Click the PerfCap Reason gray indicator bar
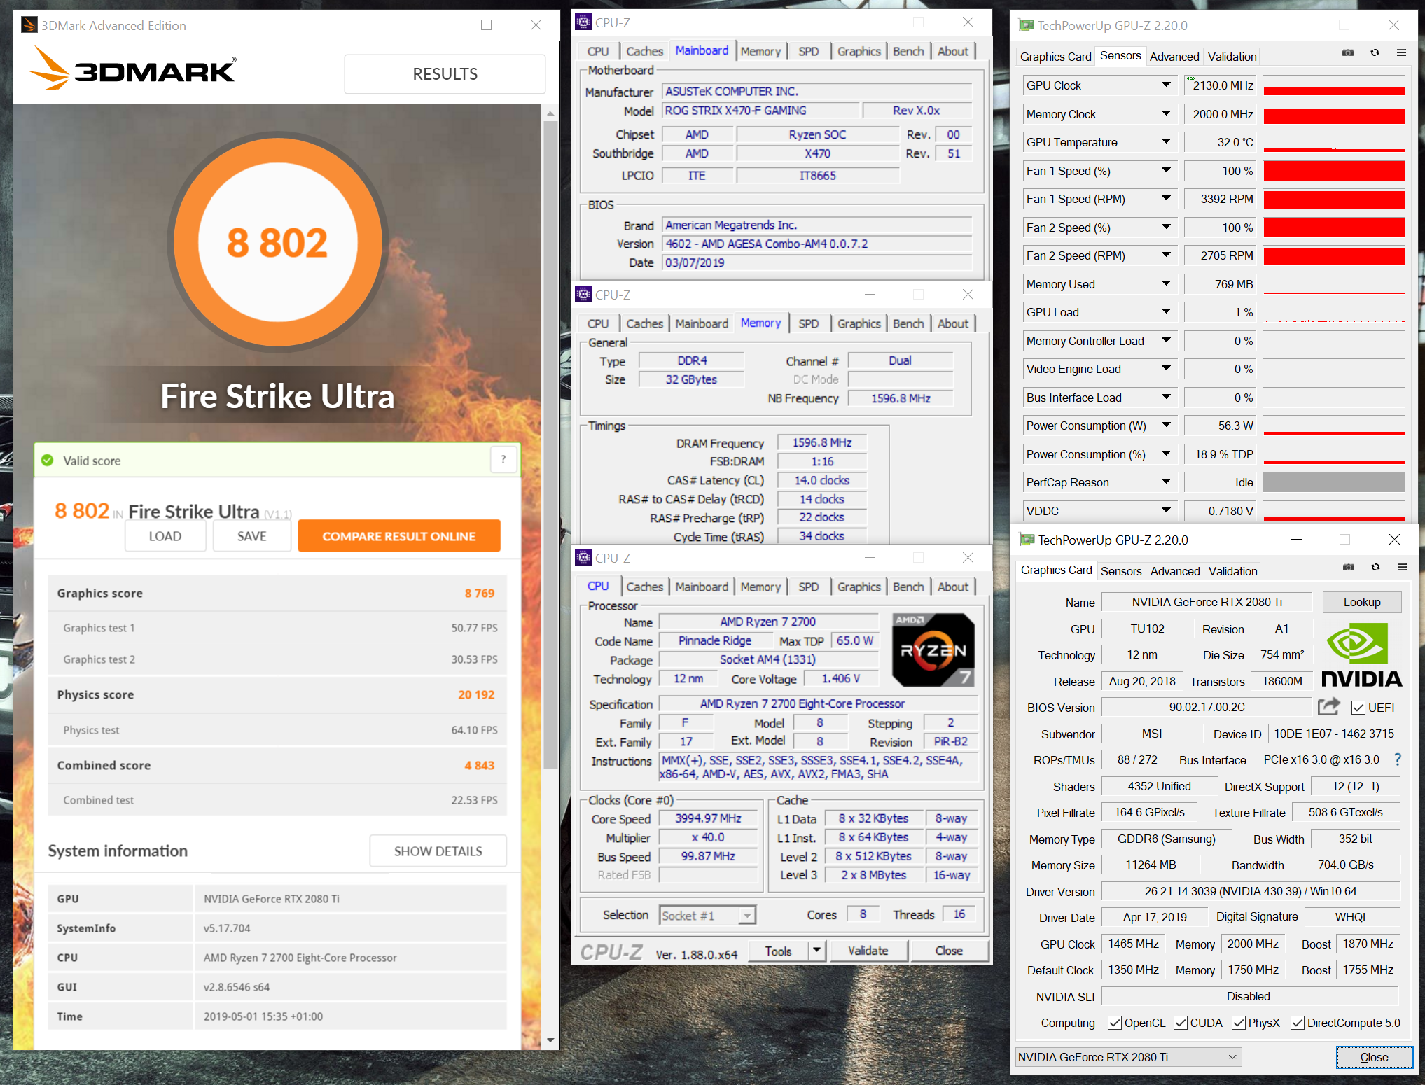Screen dimensions: 1425x1085 (1333, 482)
